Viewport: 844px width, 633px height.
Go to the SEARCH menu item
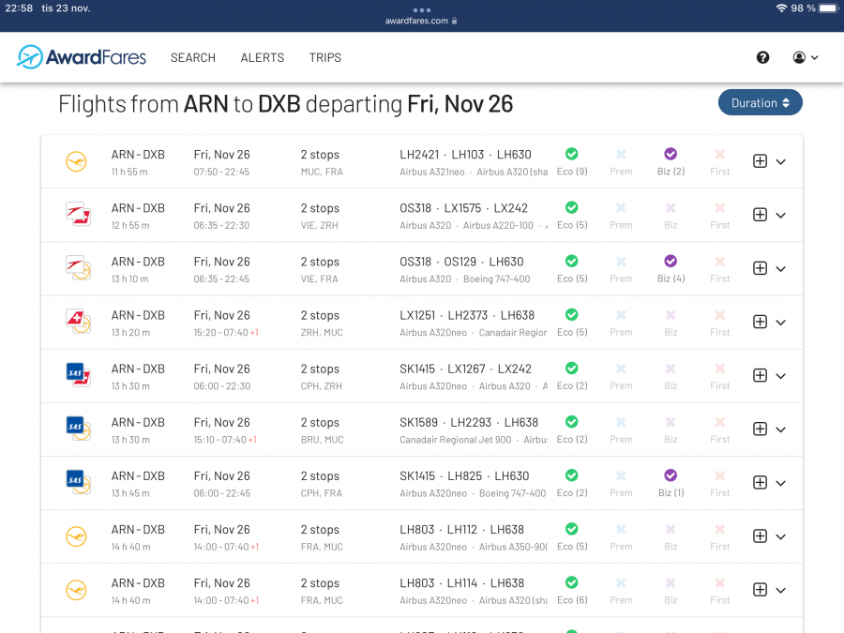(193, 57)
